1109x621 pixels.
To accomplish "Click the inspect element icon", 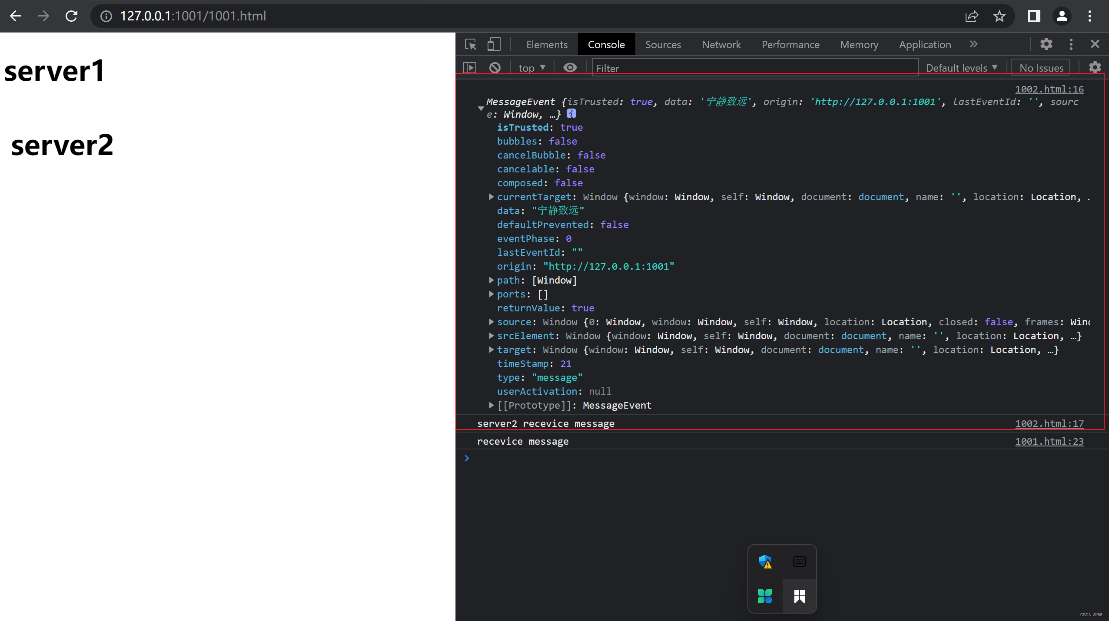I will 470,43.
